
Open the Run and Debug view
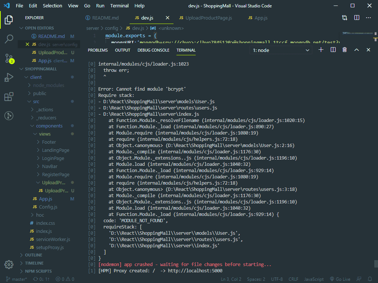9,77
